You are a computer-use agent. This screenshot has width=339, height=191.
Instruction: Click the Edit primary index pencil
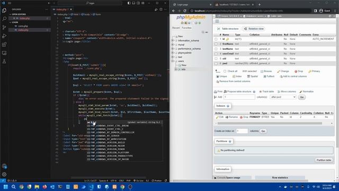[x=219, y=117]
